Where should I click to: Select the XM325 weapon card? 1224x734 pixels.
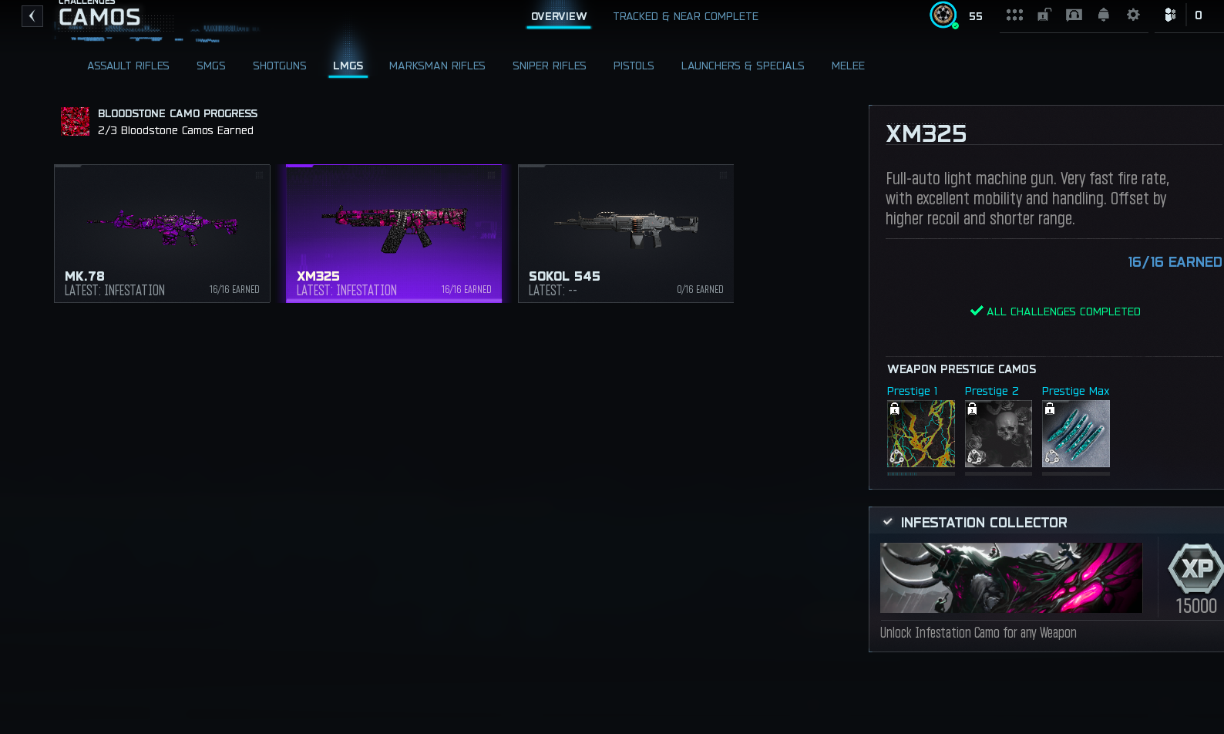coord(394,234)
